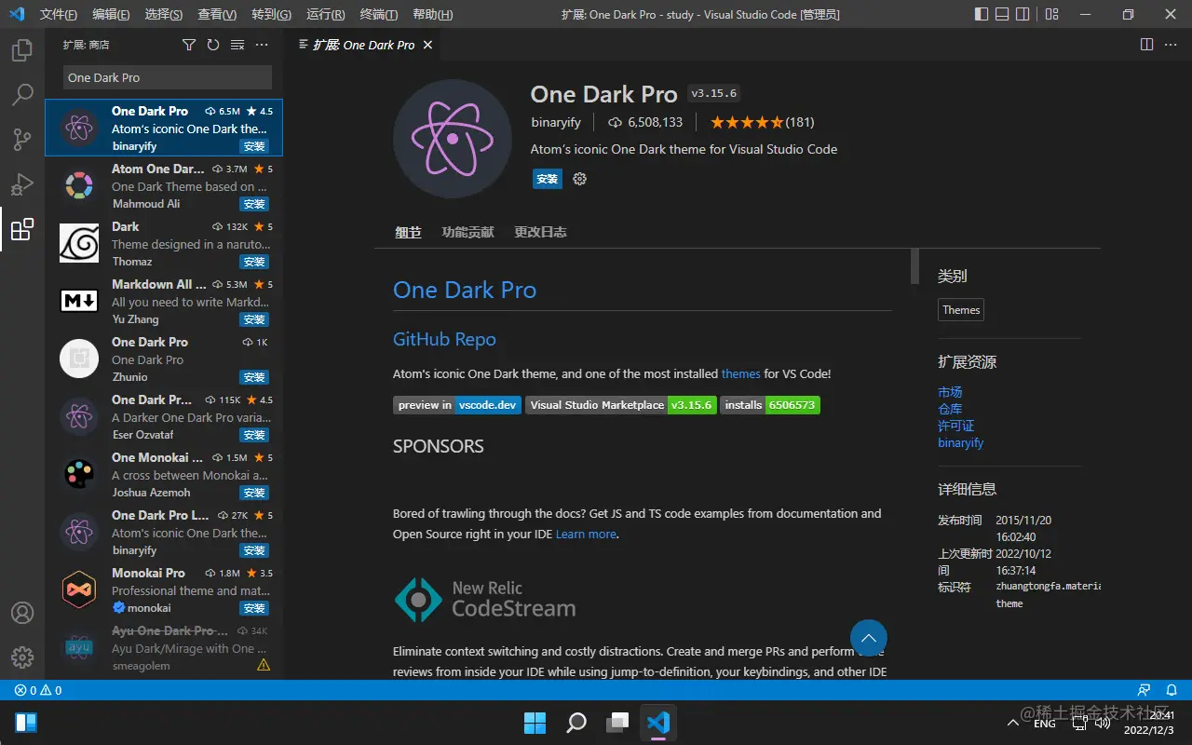Follow the 'themes' link in description
This screenshot has height=745, width=1192.
741,373
